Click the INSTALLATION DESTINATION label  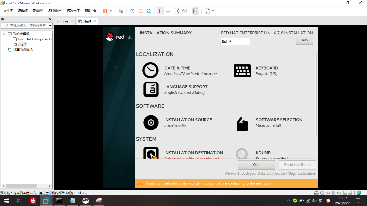194,153
